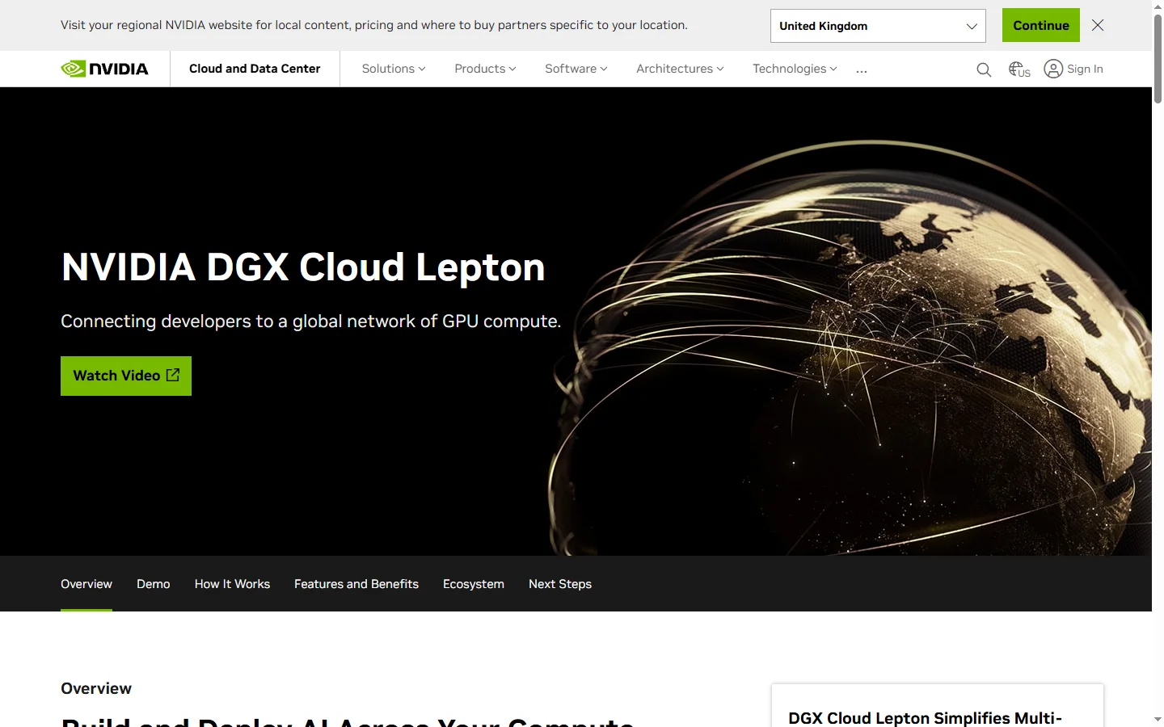Image resolution: width=1164 pixels, height=727 pixels.
Task: Click the Continue button
Action: coord(1041,25)
